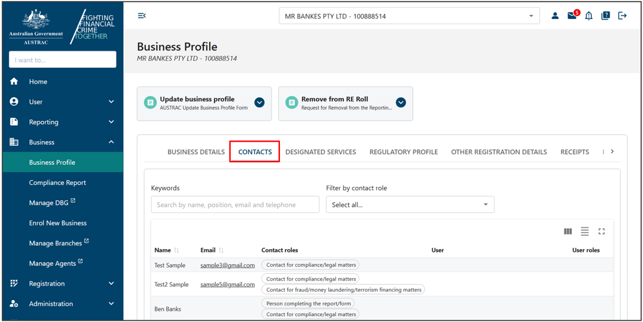Click the User roles column header
The image size is (643, 322).
[586, 250]
